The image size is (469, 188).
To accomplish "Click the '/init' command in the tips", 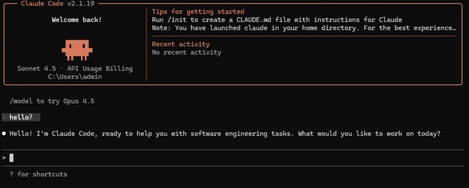I will (177, 20).
